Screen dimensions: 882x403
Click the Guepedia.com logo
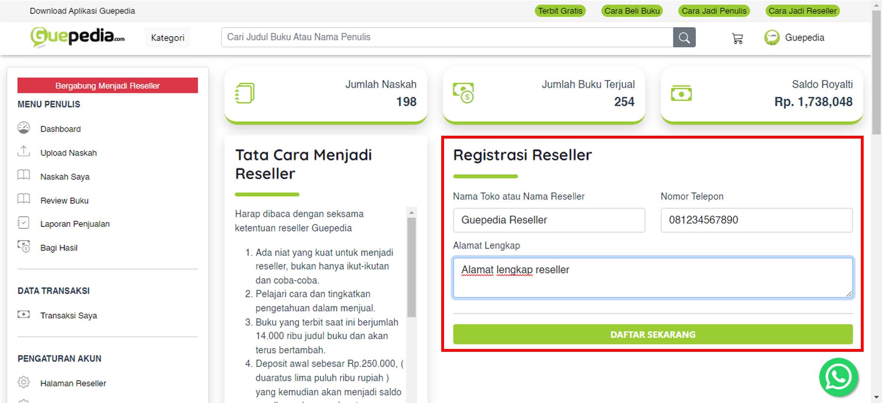[78, 37]
